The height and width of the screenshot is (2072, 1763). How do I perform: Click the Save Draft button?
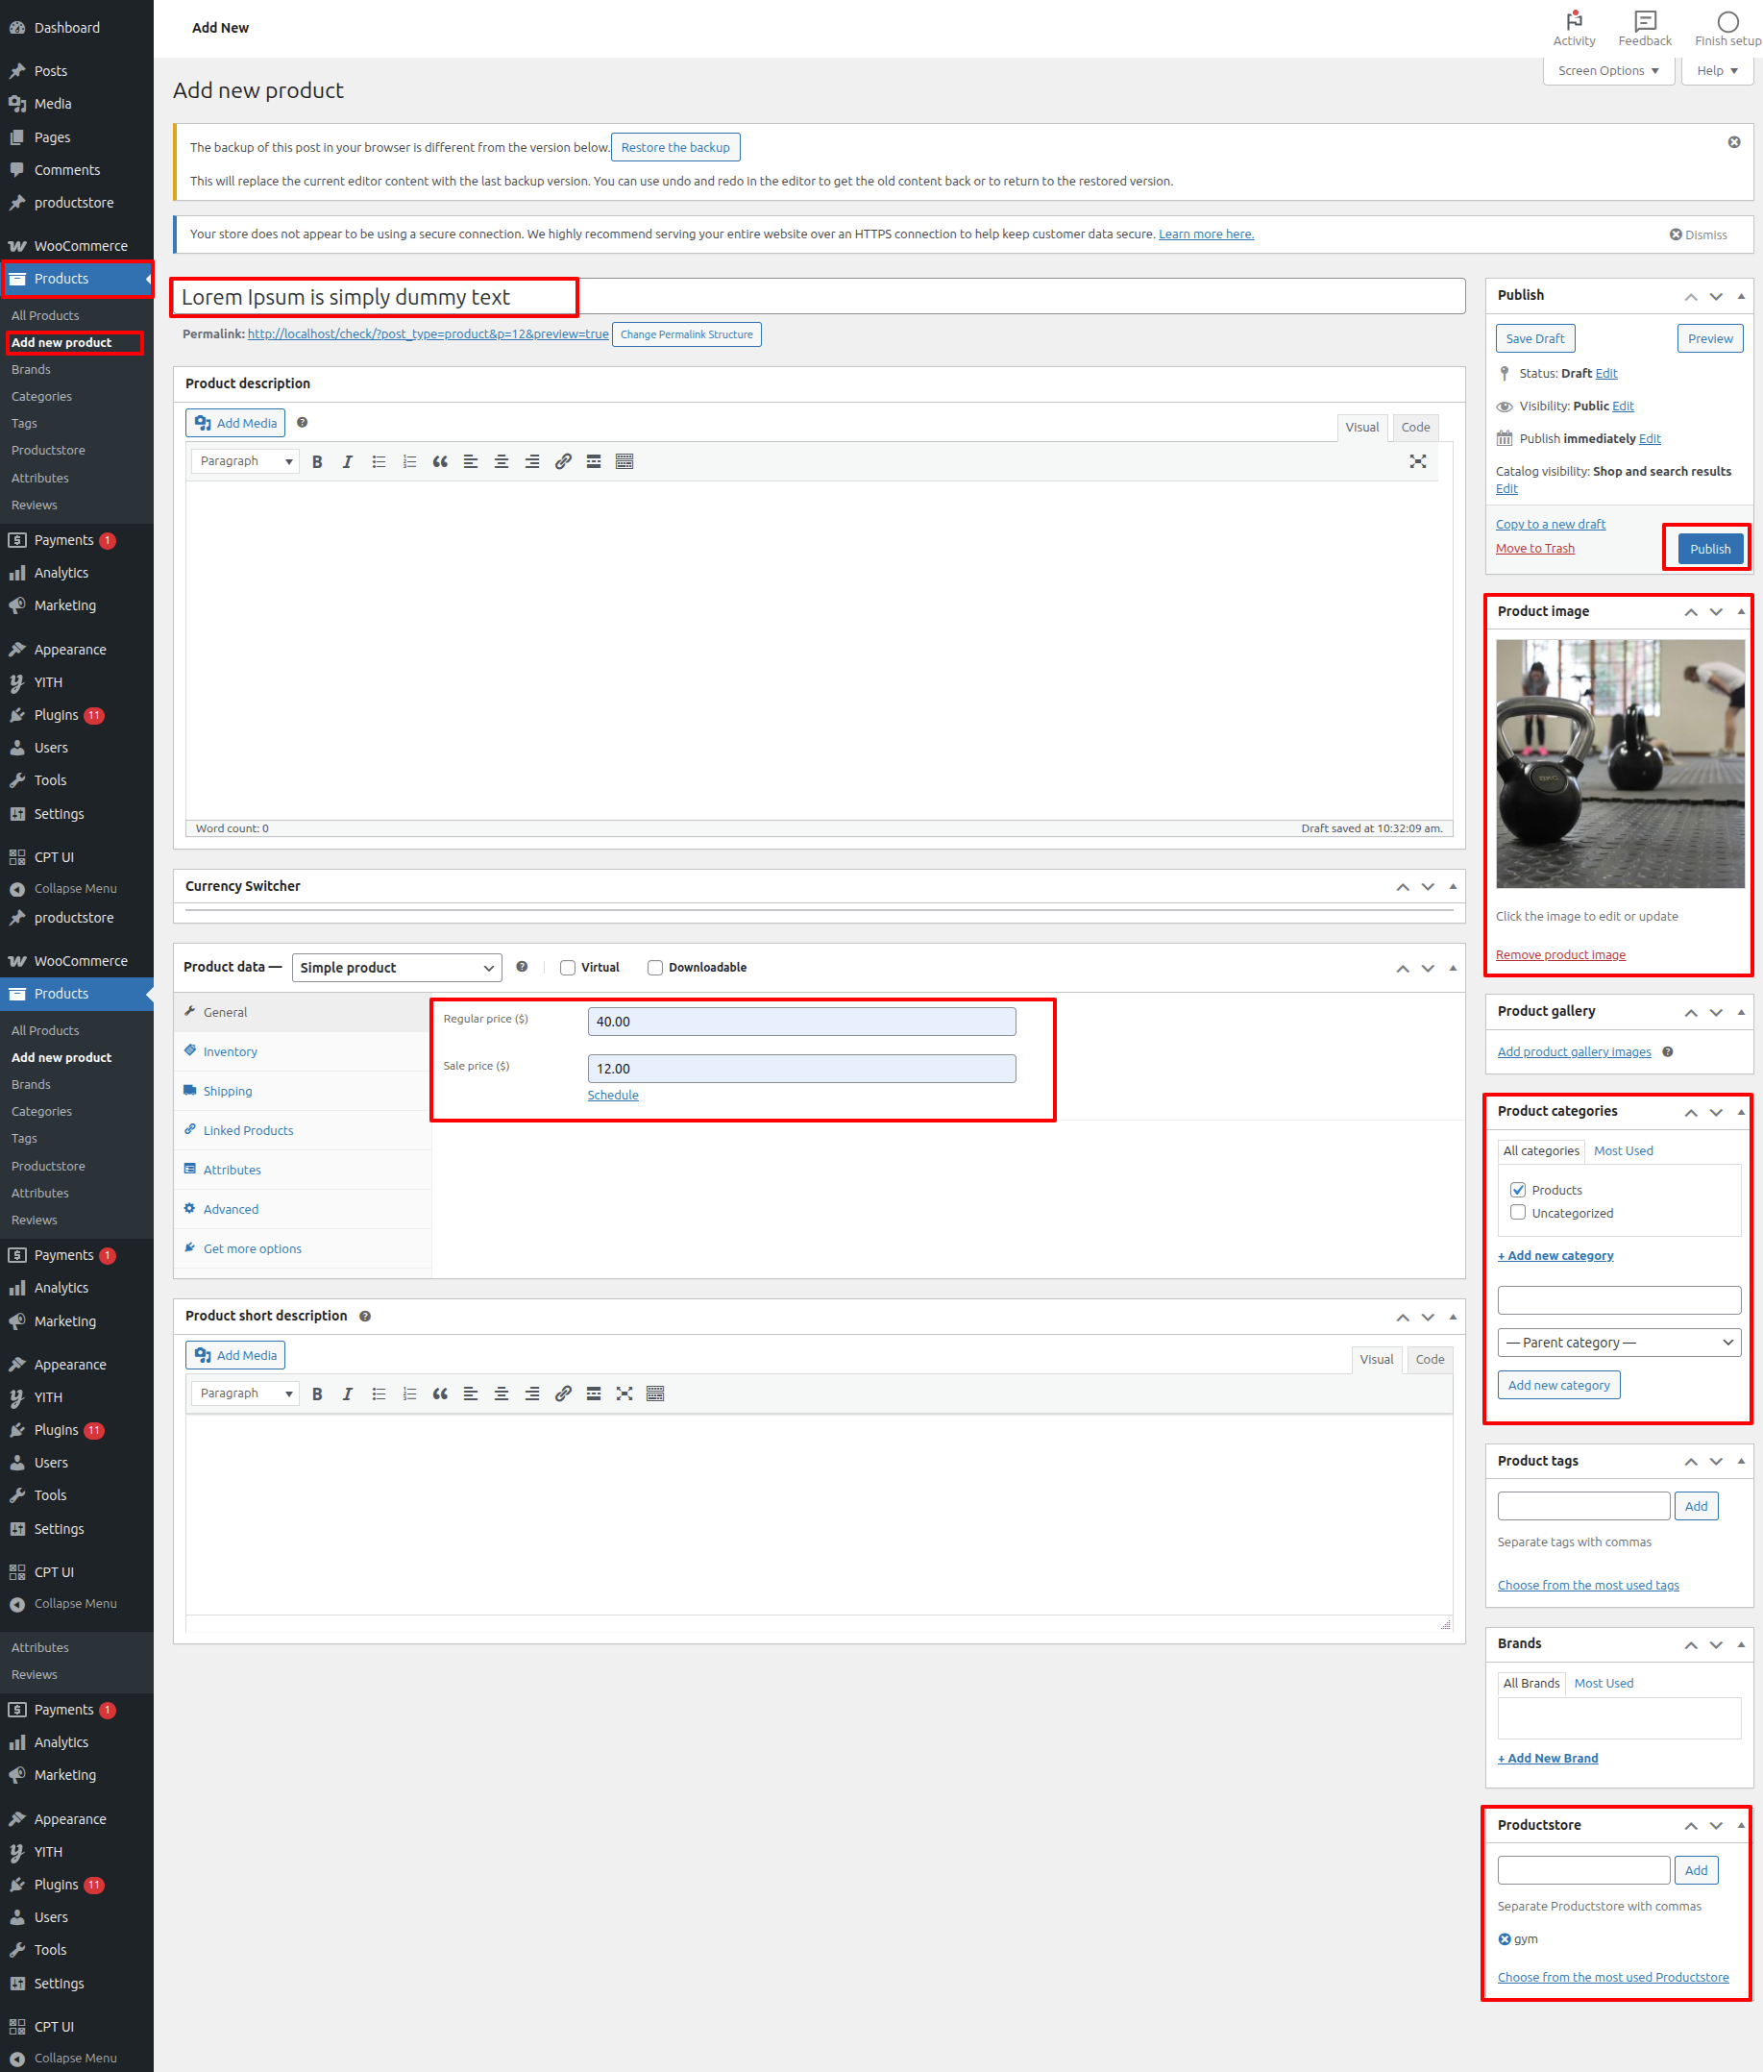pyautogui.click(x=1534, y=339)
